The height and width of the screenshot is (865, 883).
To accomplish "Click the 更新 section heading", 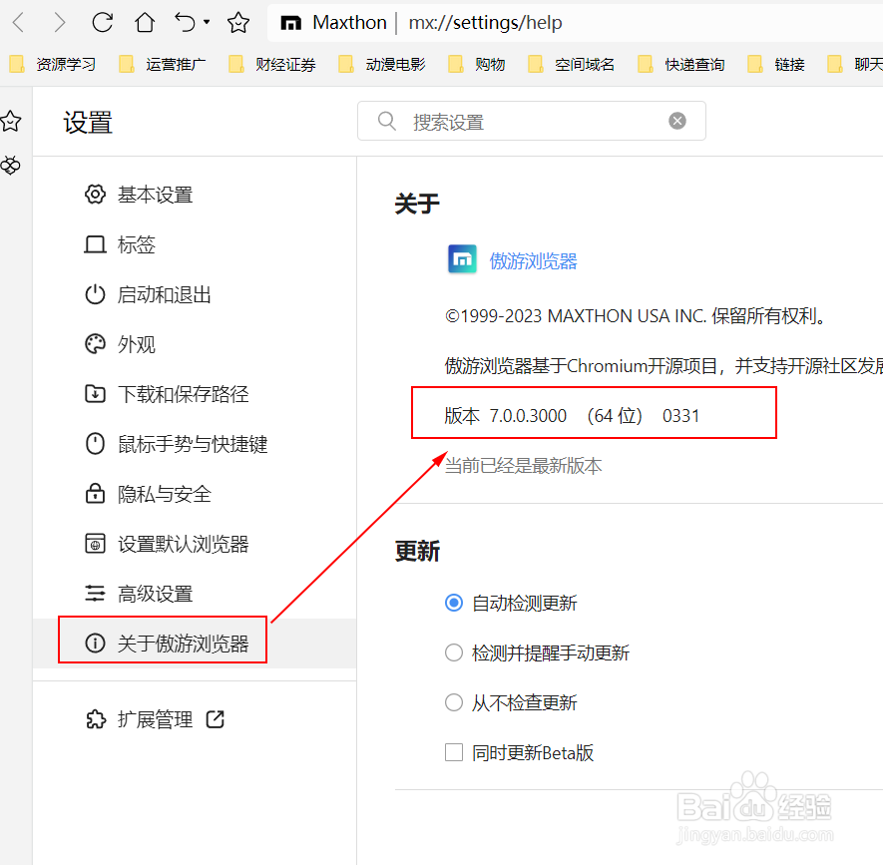I will 417,552.
